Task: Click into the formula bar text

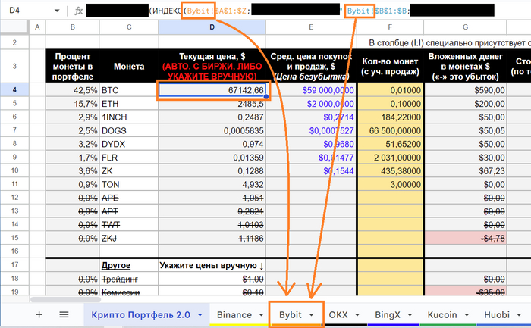Action: click(303, 11)
